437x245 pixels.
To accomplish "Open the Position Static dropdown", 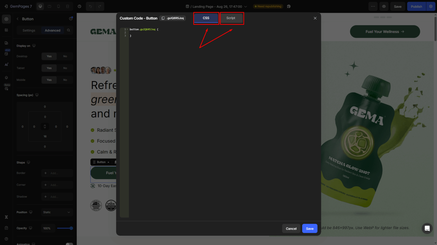I will tap(57, 212).
